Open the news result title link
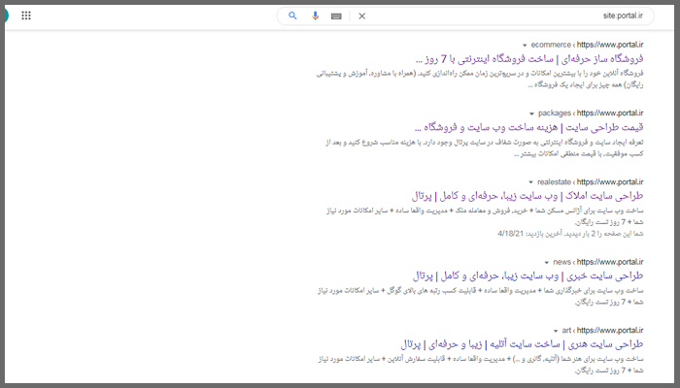This screenshot has height=388, width=680. 527,275
